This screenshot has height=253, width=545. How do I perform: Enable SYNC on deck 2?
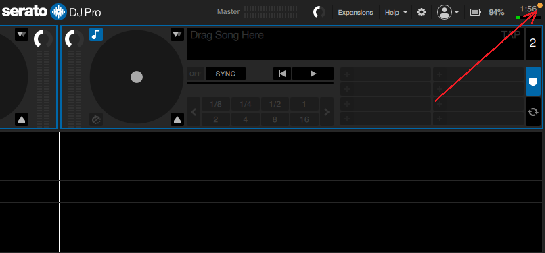point(226,74)
